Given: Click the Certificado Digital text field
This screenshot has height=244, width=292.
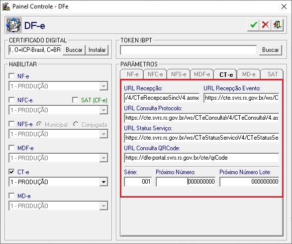Looking at the screenshot, I should (35, 50).
